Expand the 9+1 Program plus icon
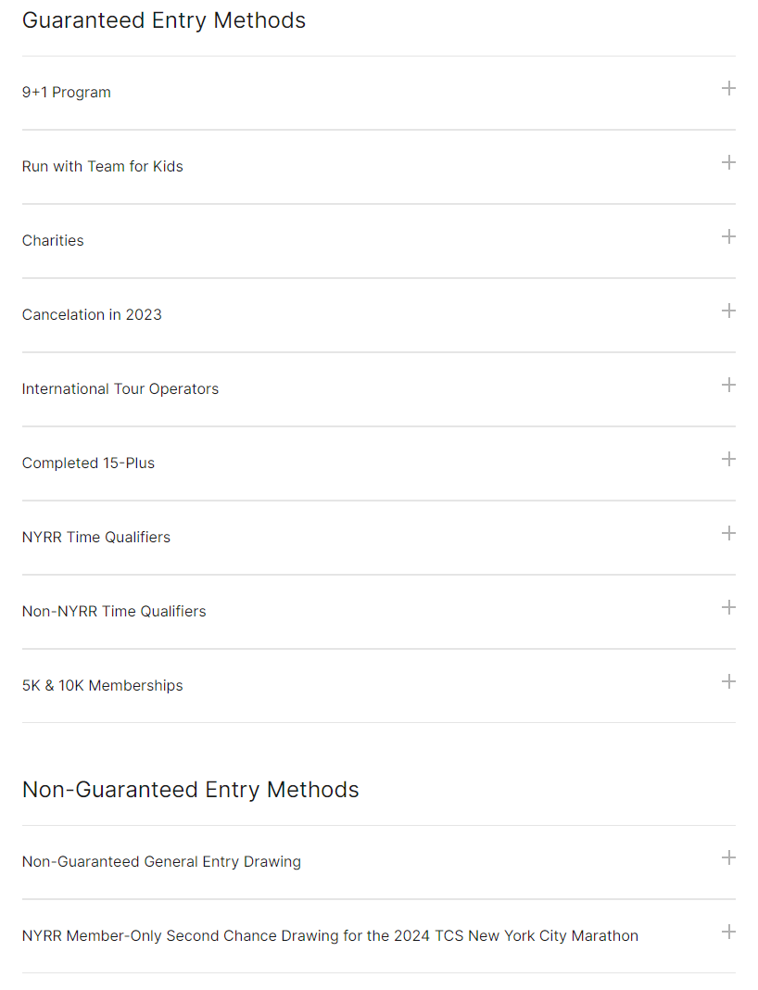 [728, 88]
